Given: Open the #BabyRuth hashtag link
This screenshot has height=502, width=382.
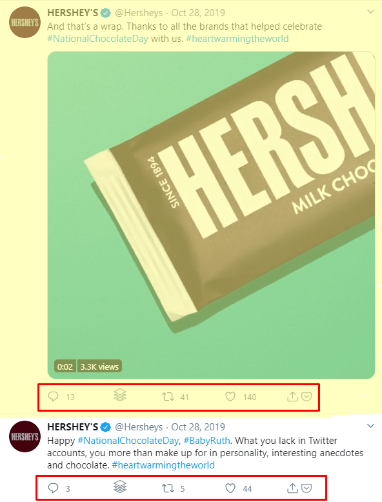Looking at the screenshot, I should pyautogui.click(x=206, y=441).
